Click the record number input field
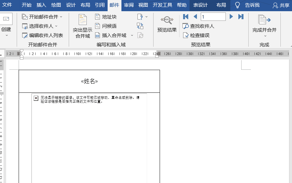Viewport: 292px width, 183px height. tap(213, 17)
